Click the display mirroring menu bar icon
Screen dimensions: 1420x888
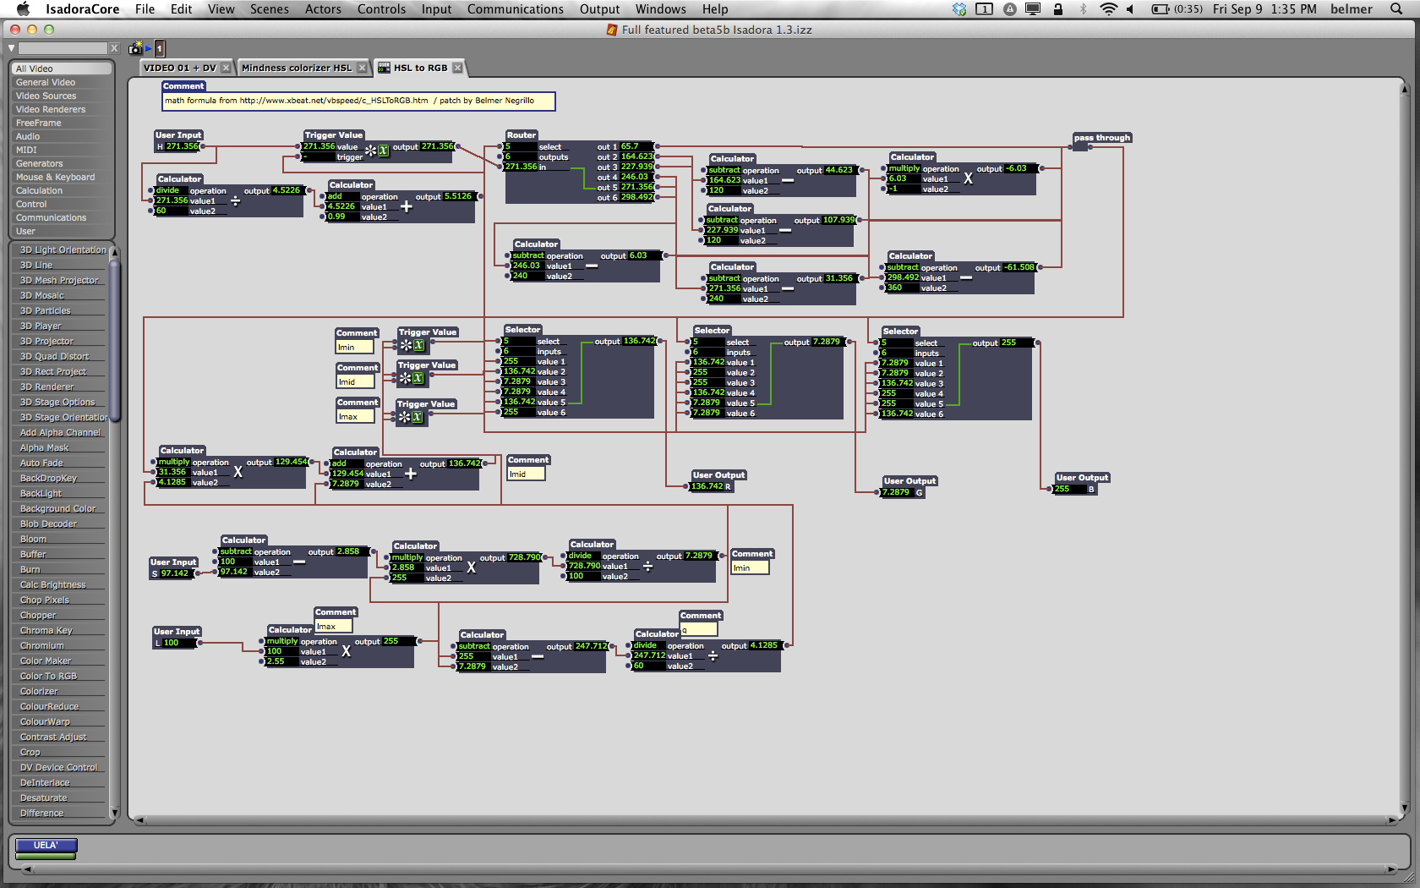1033,9
